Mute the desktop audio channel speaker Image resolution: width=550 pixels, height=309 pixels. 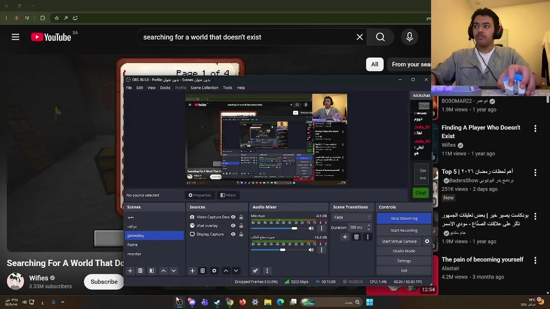(x=311, y=250)
